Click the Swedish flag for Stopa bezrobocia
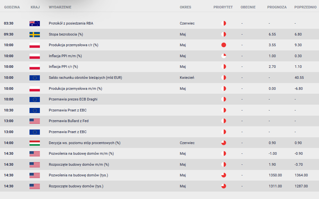 pos(35,35)
